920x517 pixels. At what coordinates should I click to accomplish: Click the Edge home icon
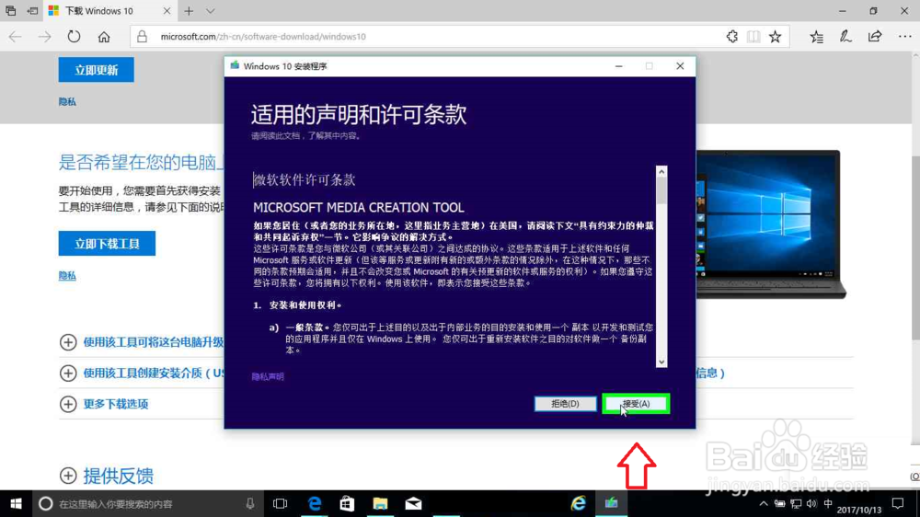pos(104,37)
